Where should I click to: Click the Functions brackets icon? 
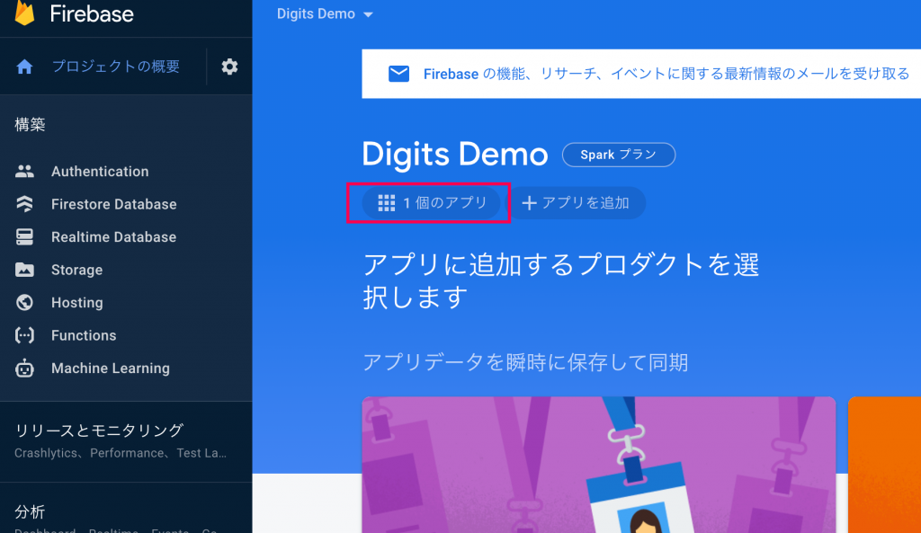(x=24, y=335)
